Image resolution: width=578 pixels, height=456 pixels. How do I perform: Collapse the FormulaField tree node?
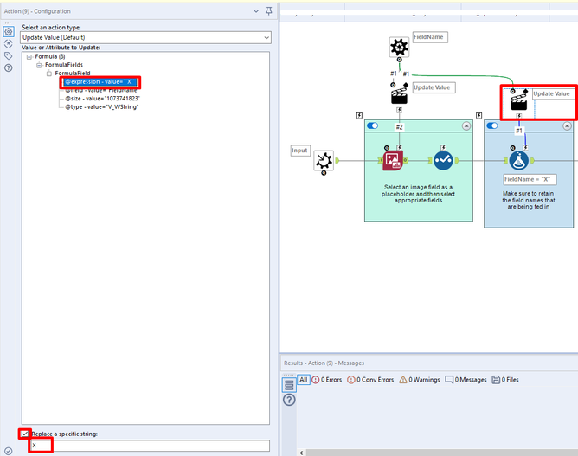49,74
